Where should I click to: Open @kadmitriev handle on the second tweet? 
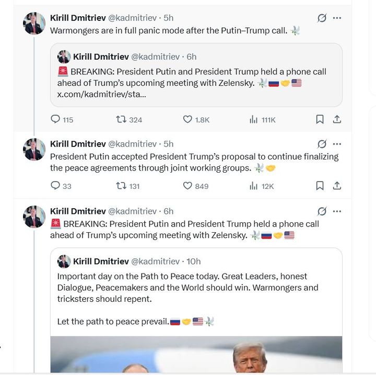pos(132,144)
